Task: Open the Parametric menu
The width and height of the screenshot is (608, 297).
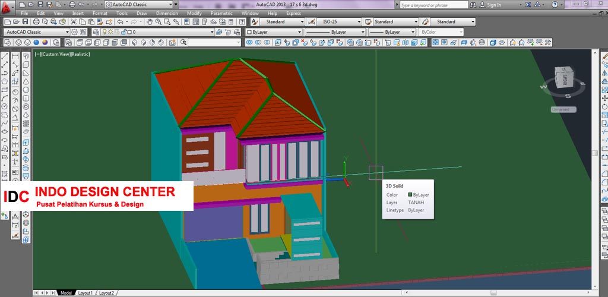Action: [x=221, y=13]
